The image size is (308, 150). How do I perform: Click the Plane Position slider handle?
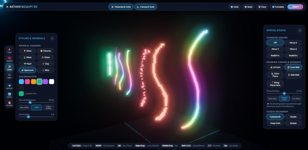click(284, 94)
